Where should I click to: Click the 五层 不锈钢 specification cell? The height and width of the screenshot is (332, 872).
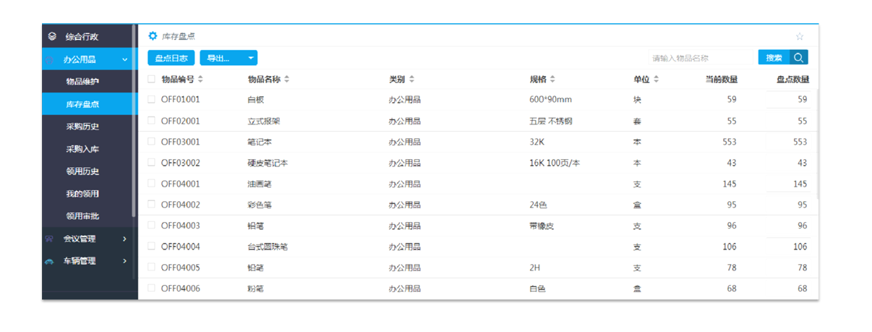551,121
